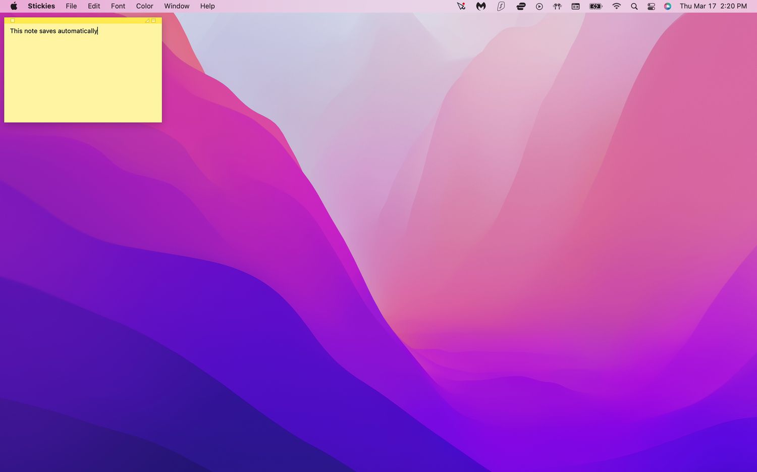
Task: Open the Edit menu
Action: click(94, 6)
